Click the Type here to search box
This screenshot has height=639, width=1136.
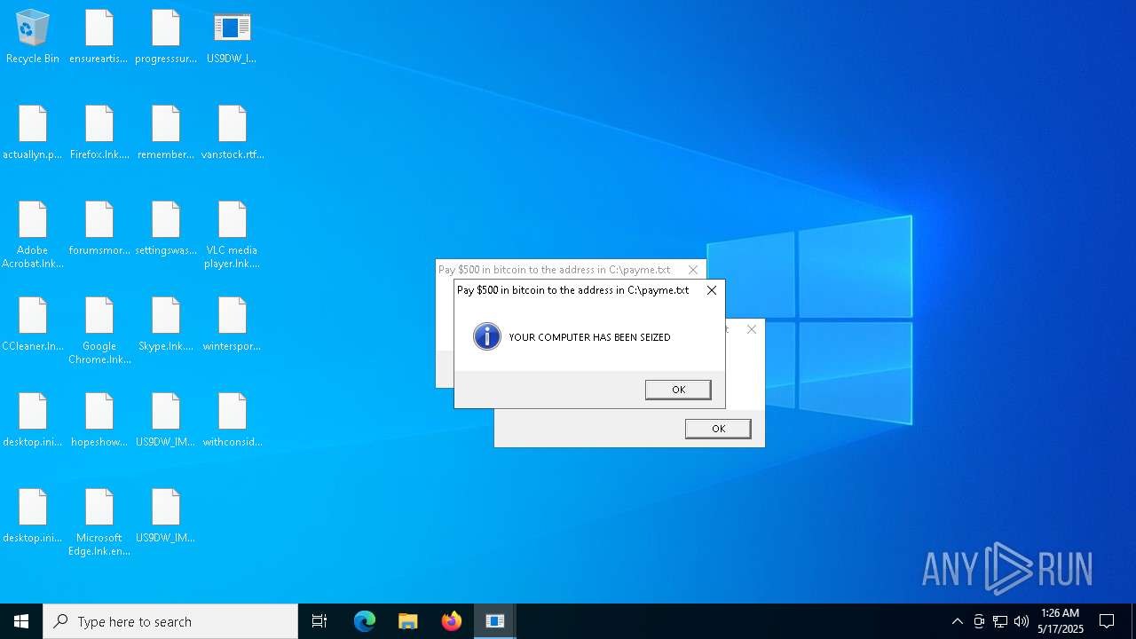[170, 621]
